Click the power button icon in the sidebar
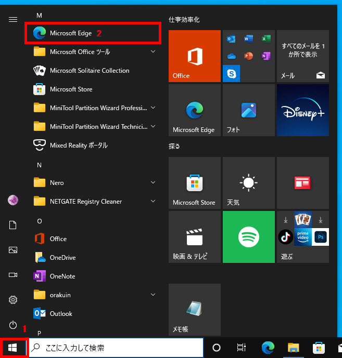This screenshot has height=358, width=342. 13,325
